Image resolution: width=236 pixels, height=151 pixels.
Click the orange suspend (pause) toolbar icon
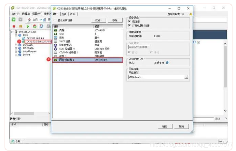(x=21, y=26)
